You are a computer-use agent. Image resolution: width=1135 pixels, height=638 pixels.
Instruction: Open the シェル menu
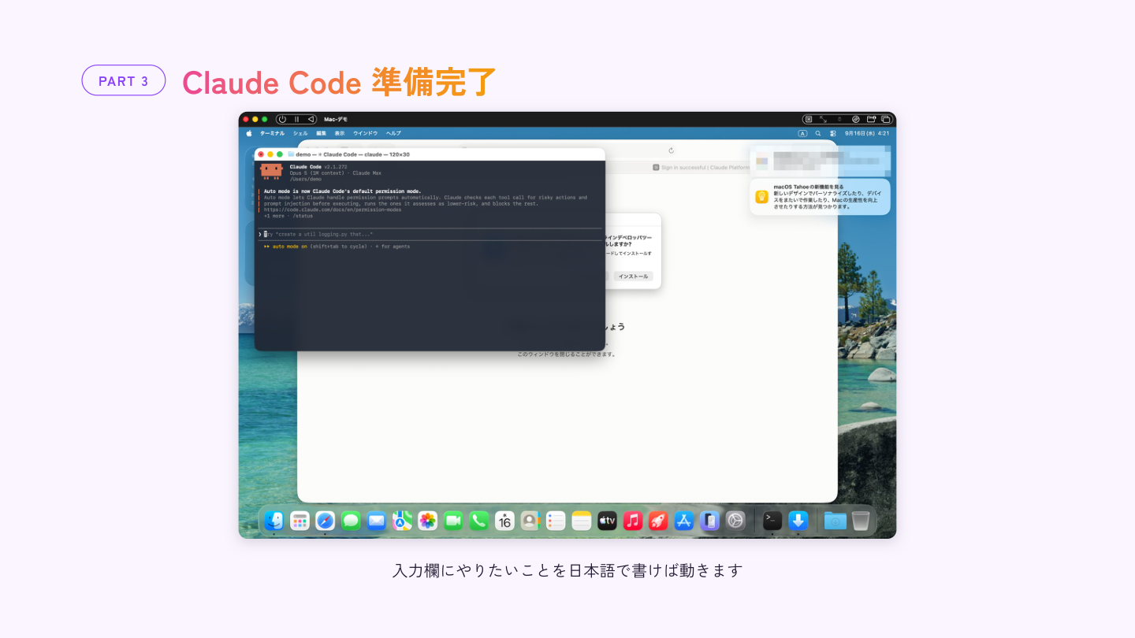coord(300,133)
